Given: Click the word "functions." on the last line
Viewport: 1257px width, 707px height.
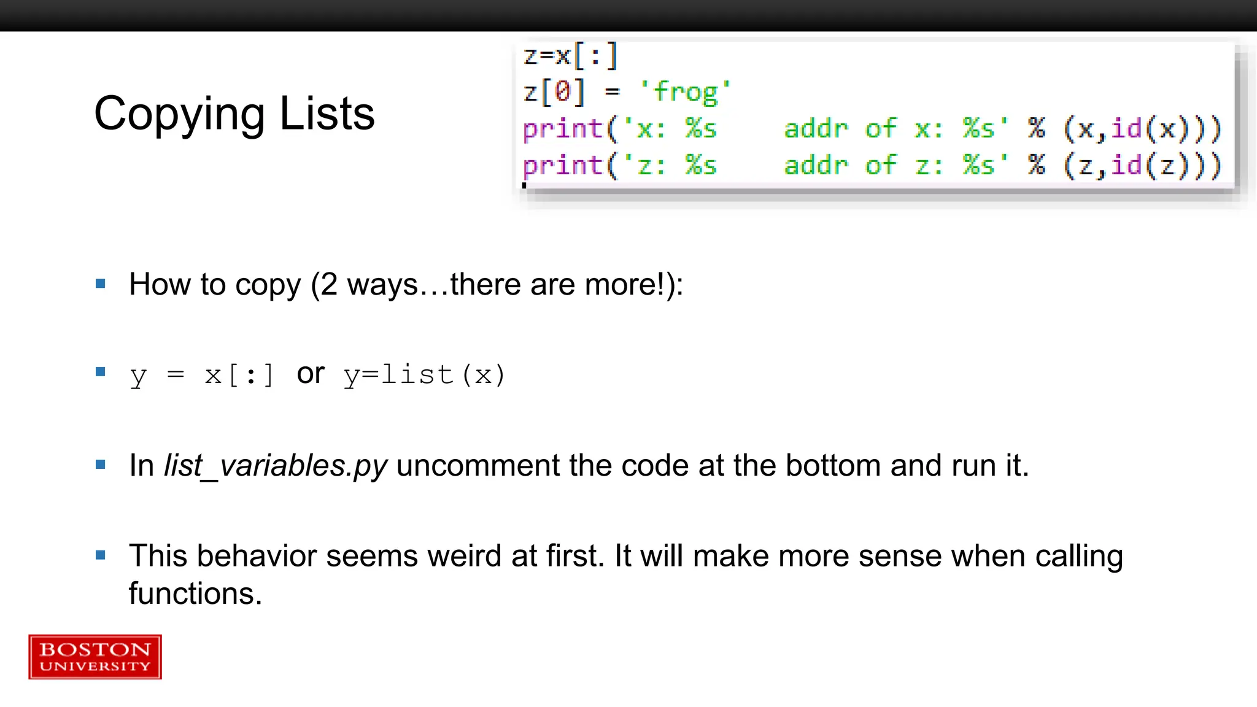Looking at the screenshot, I should coord(195,593).
